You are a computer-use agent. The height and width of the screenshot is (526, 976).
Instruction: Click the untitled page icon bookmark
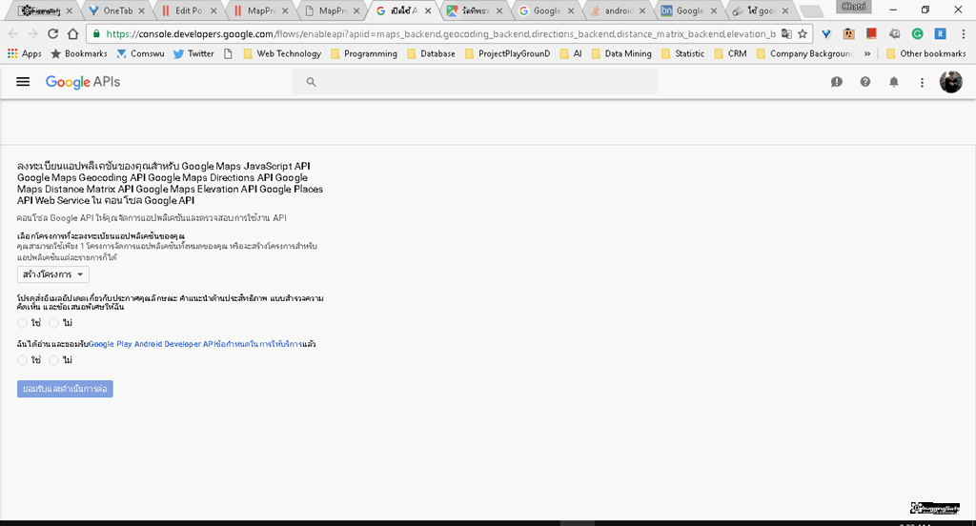(228, 53)
